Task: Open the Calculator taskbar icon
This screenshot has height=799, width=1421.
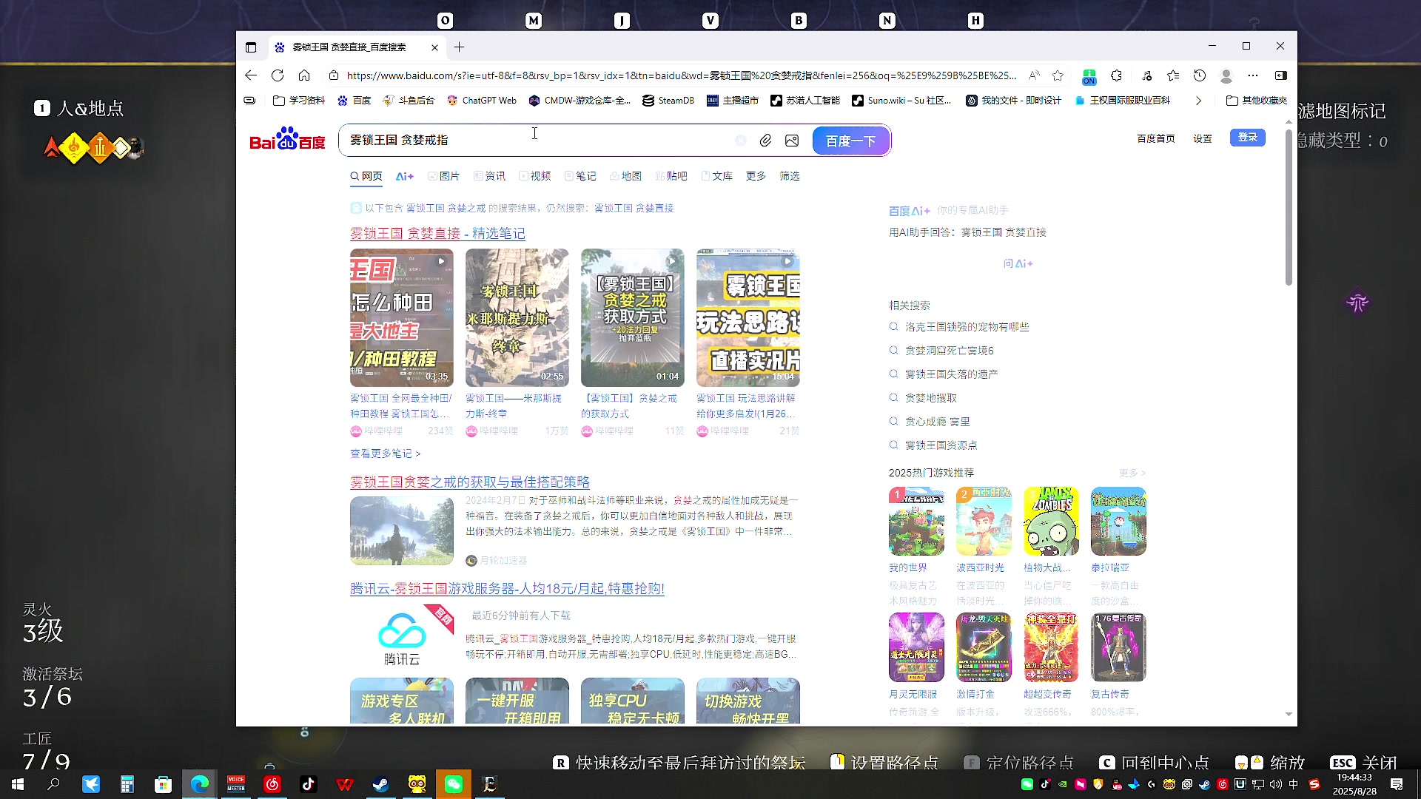Action: click(x=127, y=784)
